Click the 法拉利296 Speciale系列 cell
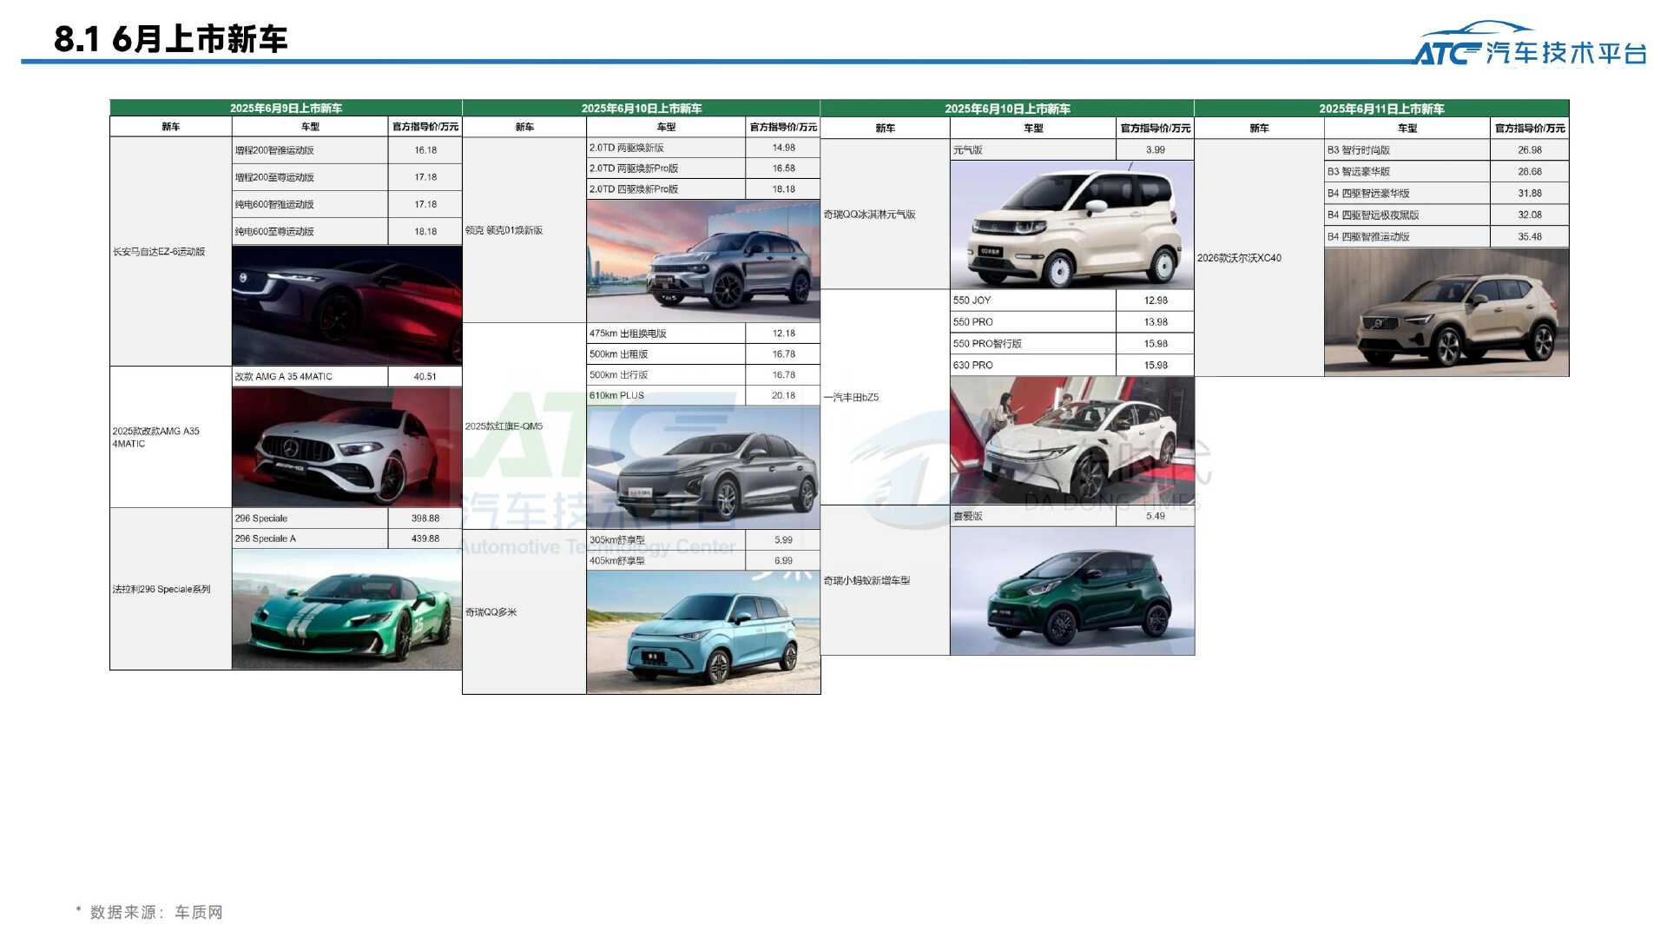Screen dimensions: 1667x938 [x=171, y=589]
